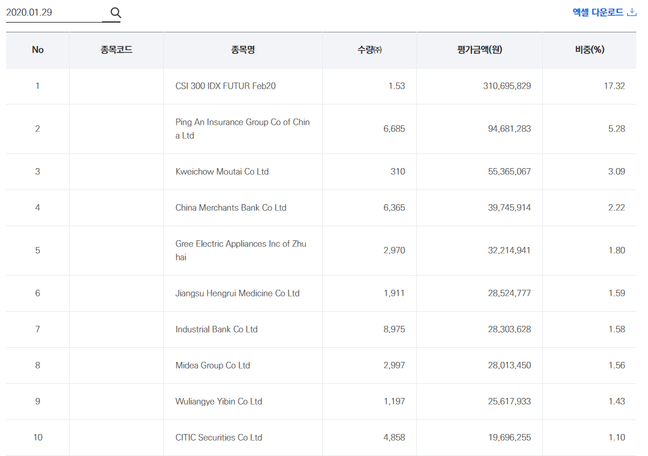Click valuation amount 94,681,283
This screenshot has height=456, width=648.
509,129
